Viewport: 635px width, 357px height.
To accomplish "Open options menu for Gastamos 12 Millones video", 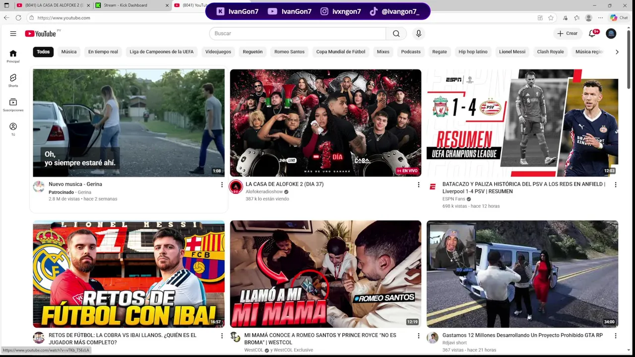I will [615, 336].
